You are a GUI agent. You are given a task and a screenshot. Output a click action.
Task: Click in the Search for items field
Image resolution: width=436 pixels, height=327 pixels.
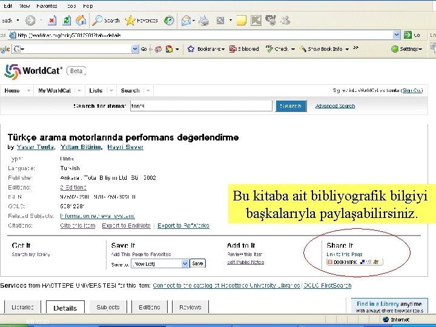click(x=201, y=106)
